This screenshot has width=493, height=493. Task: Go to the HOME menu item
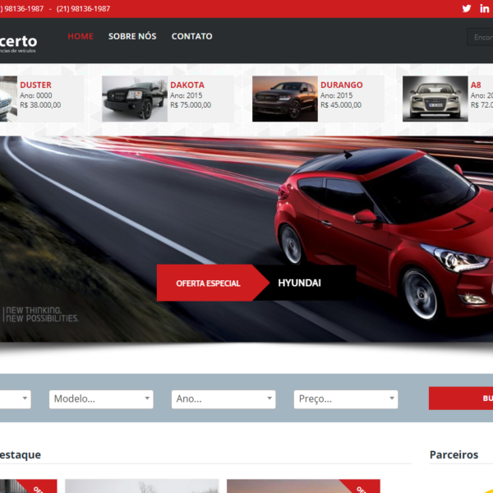point(81,37)
